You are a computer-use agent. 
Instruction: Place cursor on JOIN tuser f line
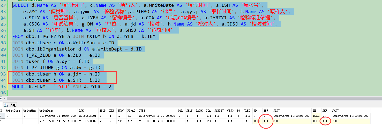pyautogui.click(x=51, y=61)
